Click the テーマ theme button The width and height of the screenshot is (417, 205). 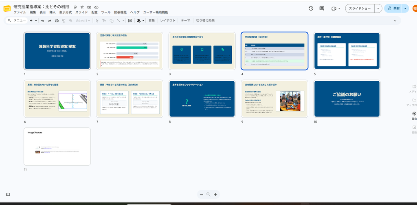click(186, 20)
